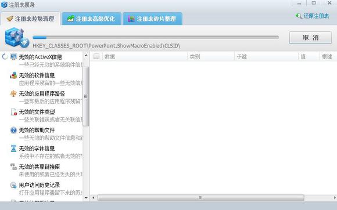The height and width of the screenshot is (210, 337).
Task: Select the 无效的ActiveX信息 monitor icon
Action: coord(13,57)
